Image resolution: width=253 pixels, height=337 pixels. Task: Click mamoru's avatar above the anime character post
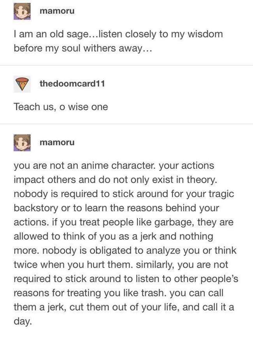coord(22,143)
